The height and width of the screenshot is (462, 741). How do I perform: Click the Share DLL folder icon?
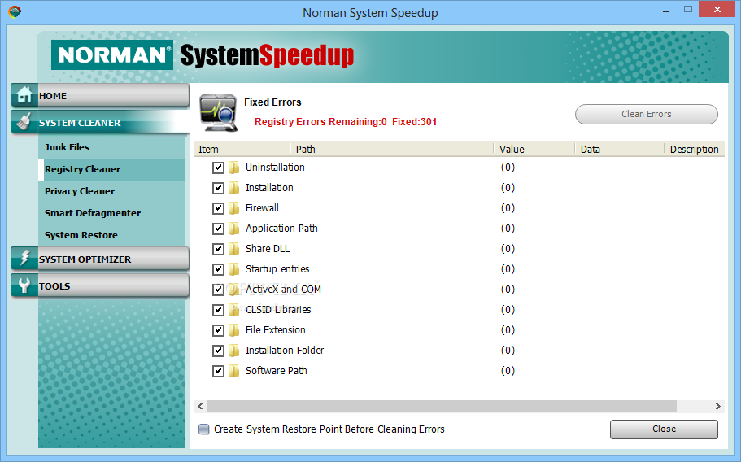[234, 249]
